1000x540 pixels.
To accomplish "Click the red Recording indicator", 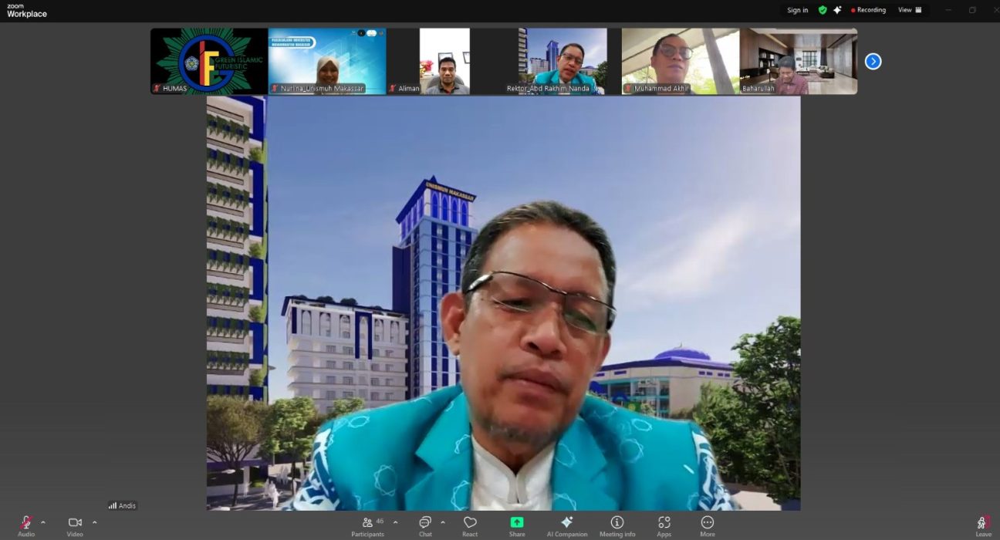I will [868, 10].
